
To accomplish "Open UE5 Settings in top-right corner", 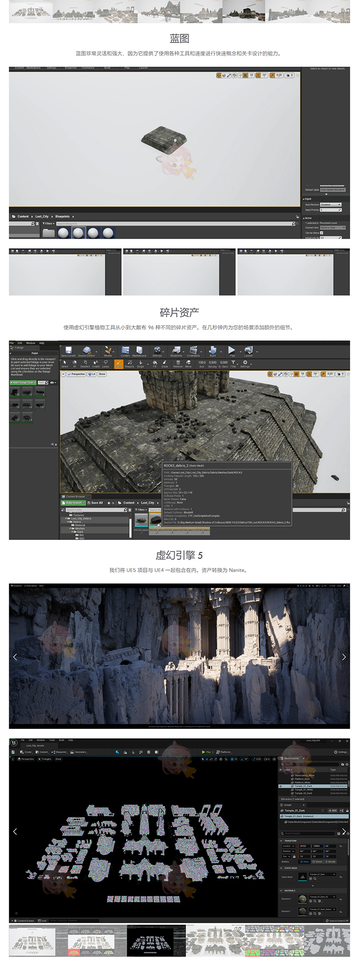I will [x=340, y=752].
